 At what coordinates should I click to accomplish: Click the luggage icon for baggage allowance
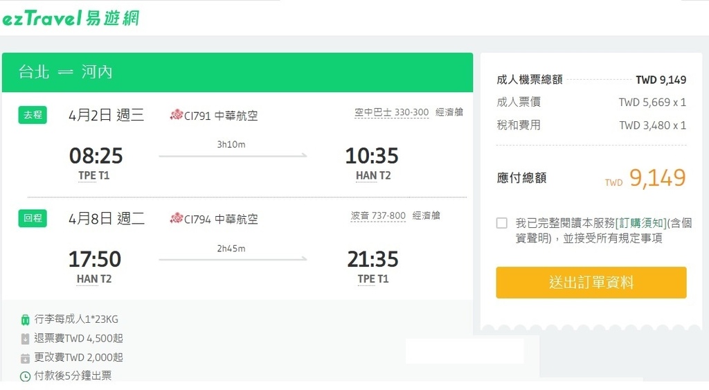[26, 320]
